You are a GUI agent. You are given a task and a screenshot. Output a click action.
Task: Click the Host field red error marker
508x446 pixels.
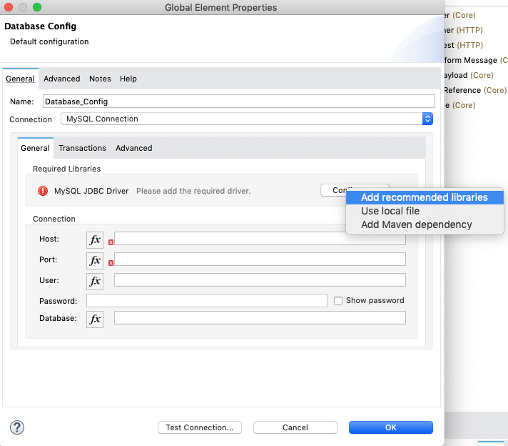click(x=111, y=243)
